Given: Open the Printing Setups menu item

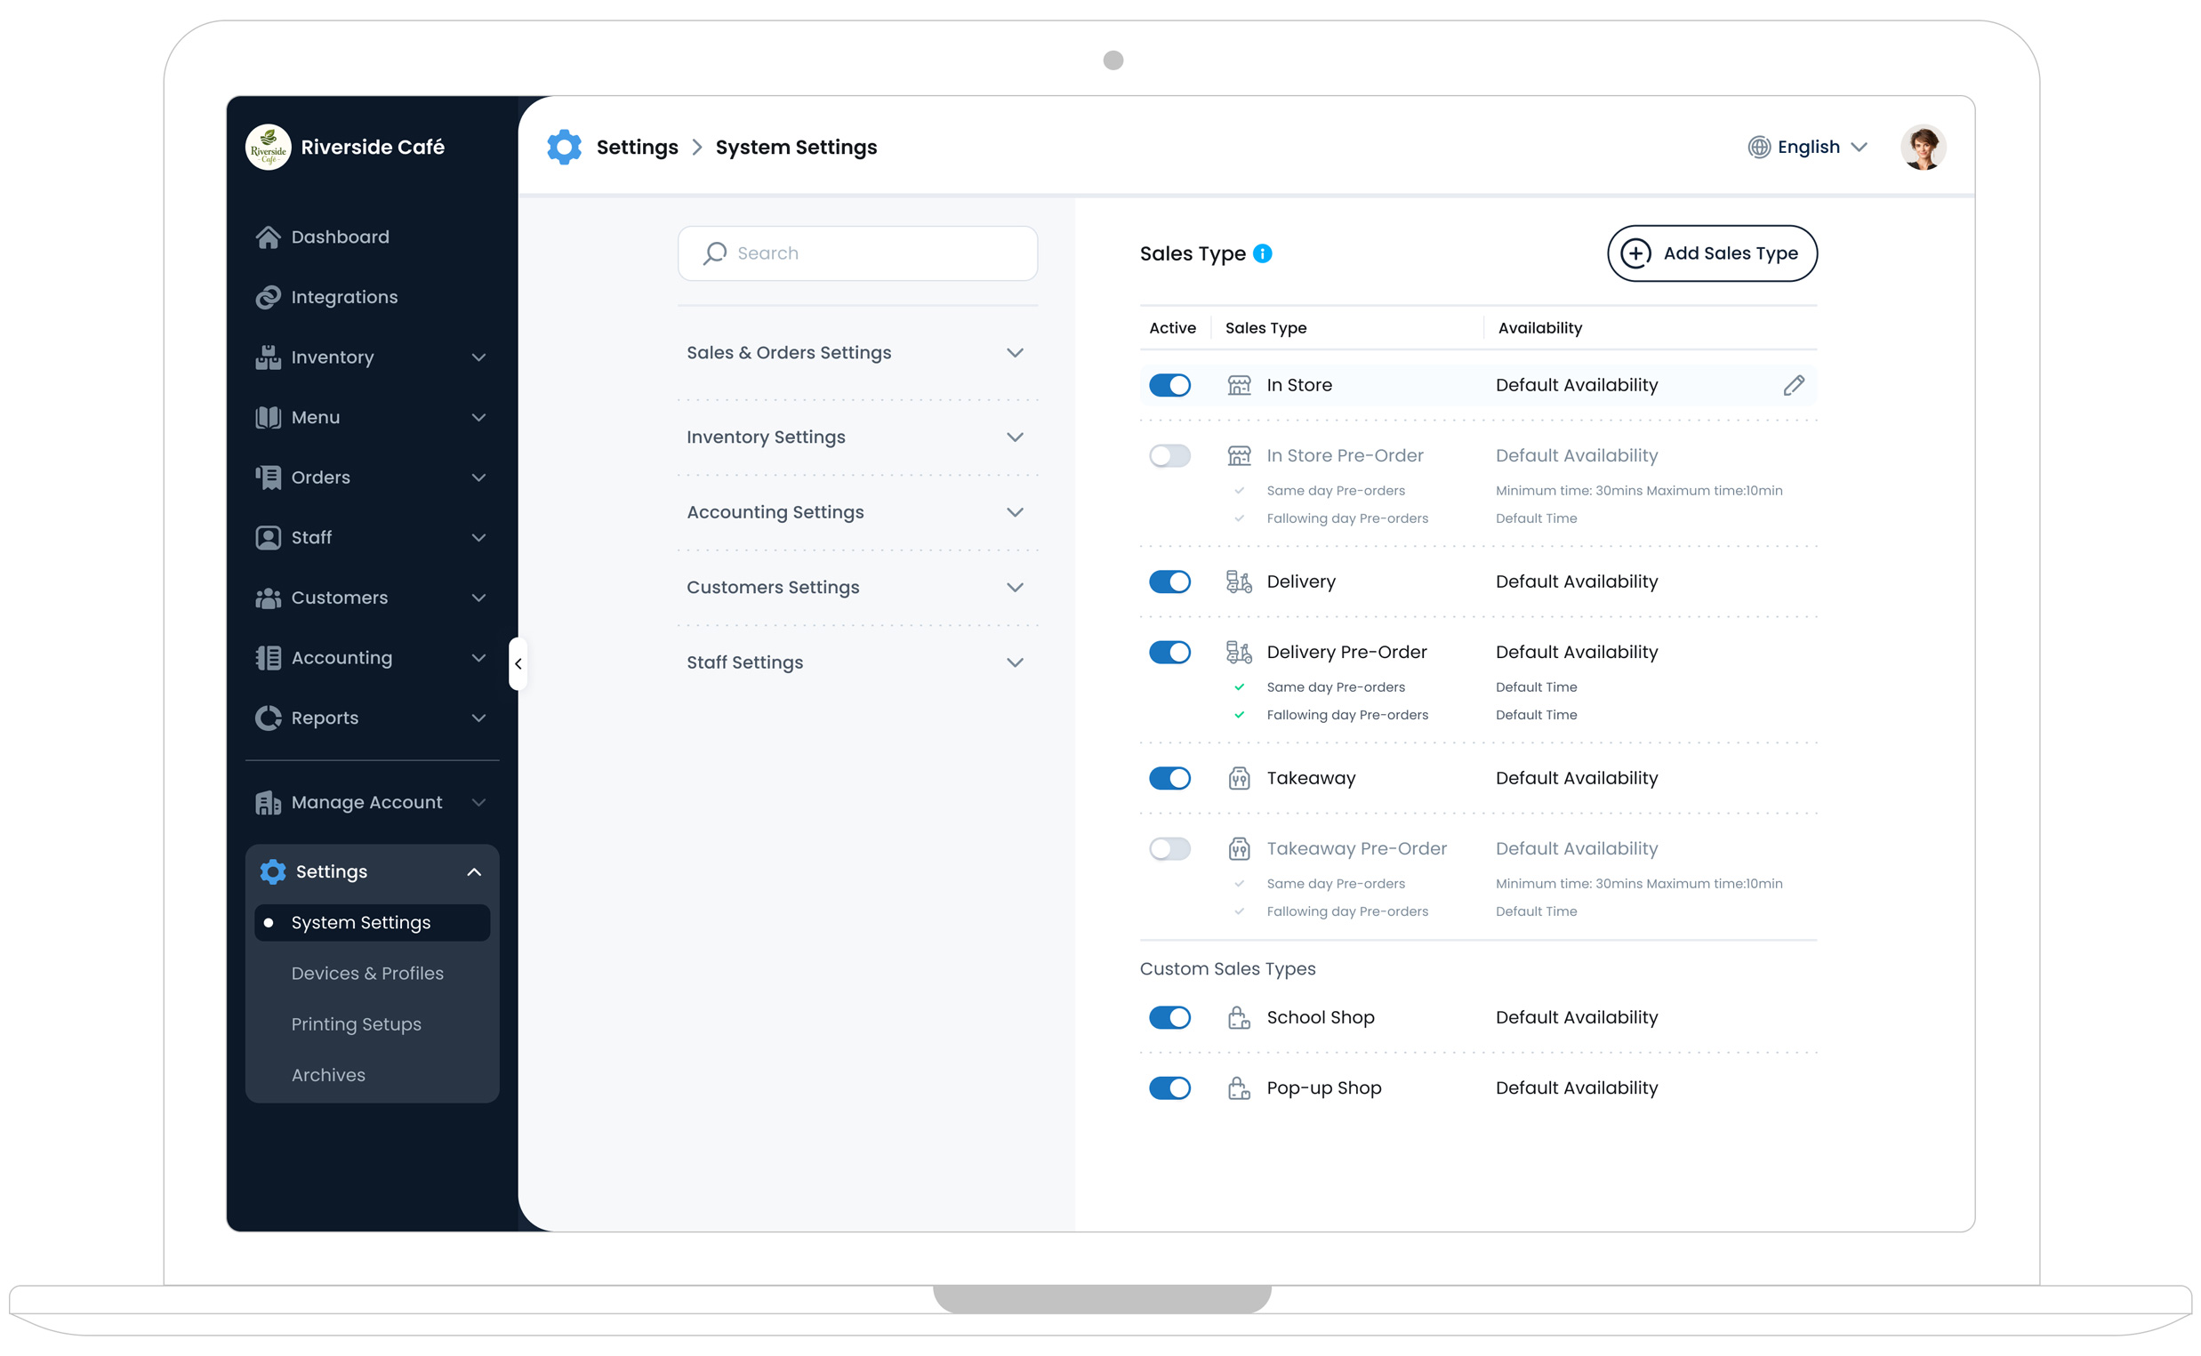Looking at the screenshot, I should 356,1023.
